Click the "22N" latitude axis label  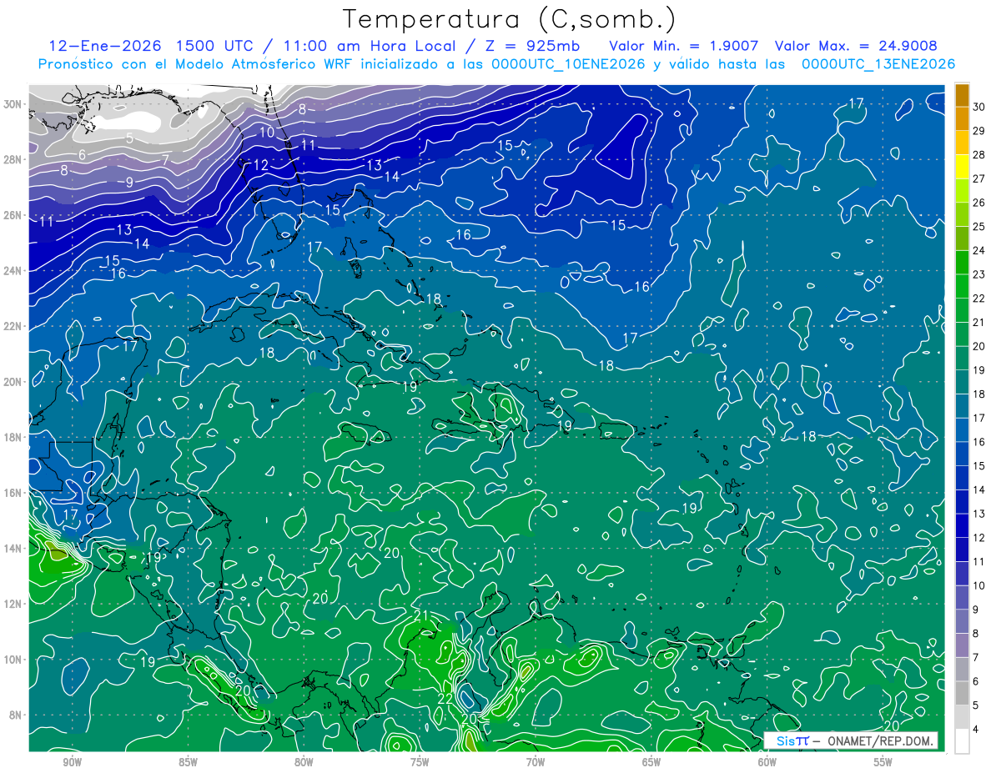pos(13,326)
